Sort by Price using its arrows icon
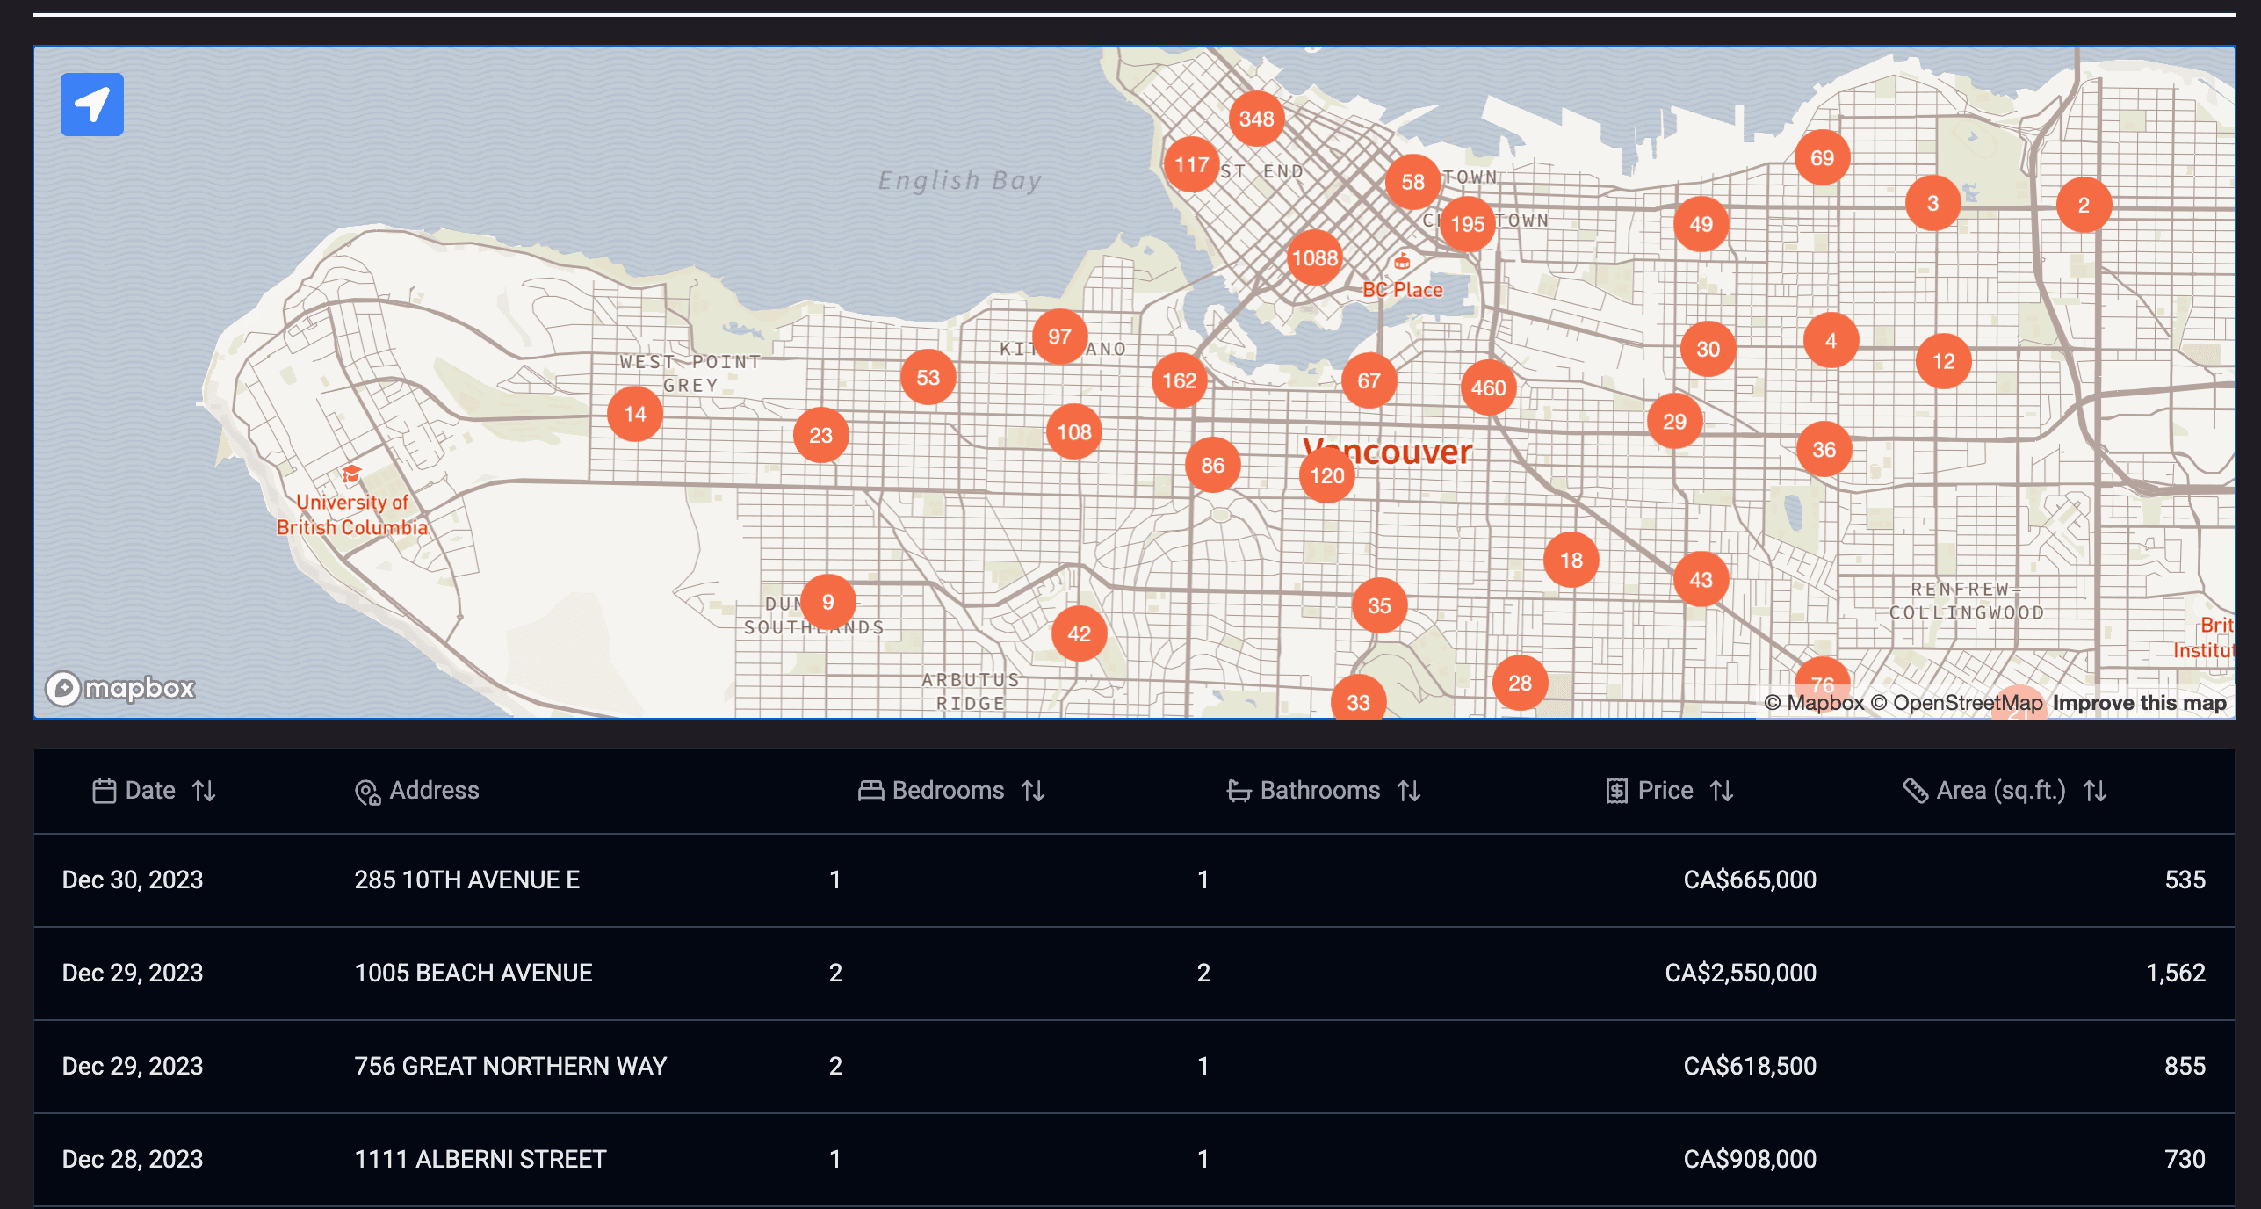This screenshot has width=2261, height=1209. pyautogui.click(x=1722, y=791)
